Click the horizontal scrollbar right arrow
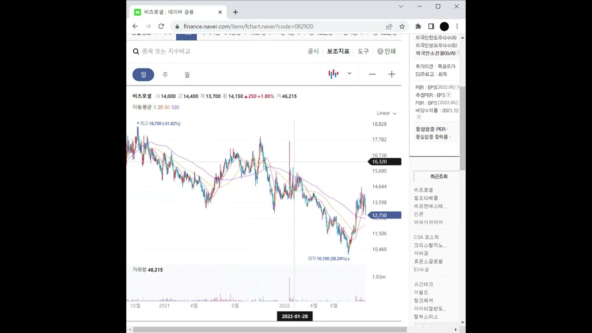The width and height of the screenshot is (592, 333). [x=456, y=330]
